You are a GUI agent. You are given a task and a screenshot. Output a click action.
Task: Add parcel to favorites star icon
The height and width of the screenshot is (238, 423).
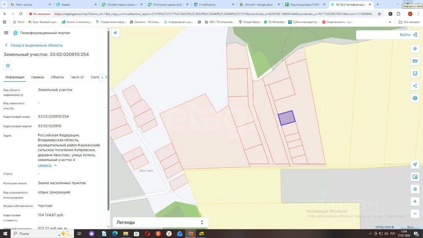8,65
